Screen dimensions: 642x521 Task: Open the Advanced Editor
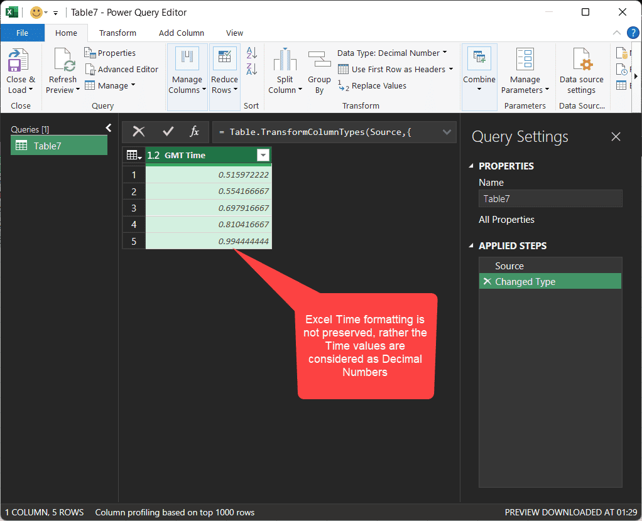coord(121,69)
